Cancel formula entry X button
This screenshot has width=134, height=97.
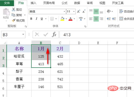click(37, 34)
